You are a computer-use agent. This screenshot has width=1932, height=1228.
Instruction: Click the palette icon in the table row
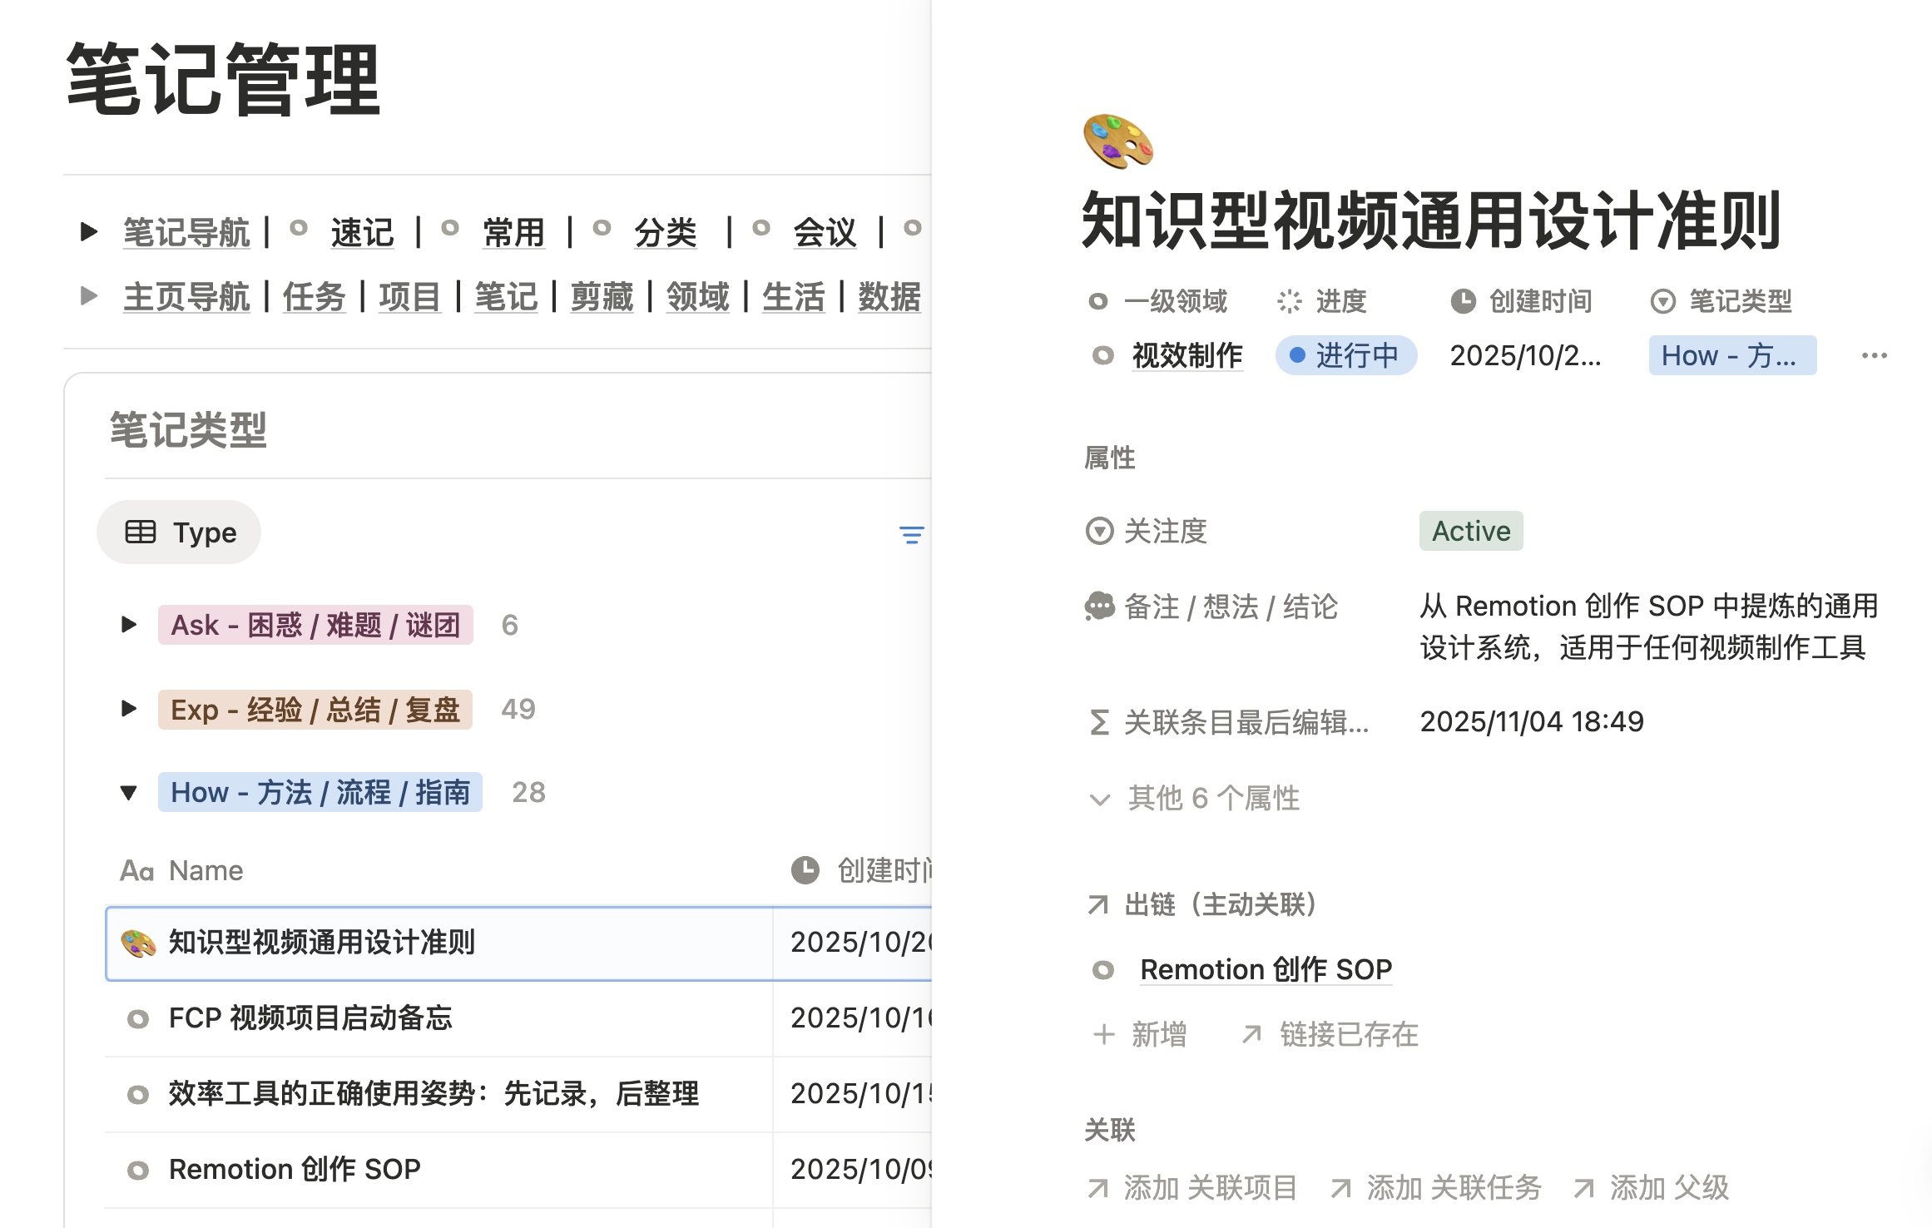[138, 943]
